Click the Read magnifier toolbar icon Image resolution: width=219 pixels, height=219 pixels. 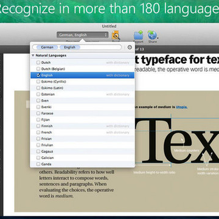point(116,35)
